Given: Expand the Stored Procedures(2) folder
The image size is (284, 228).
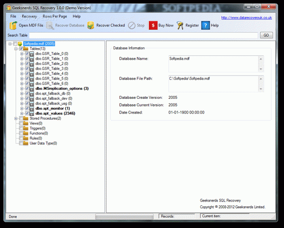Looking at the screenshot, I should [16, 119].
